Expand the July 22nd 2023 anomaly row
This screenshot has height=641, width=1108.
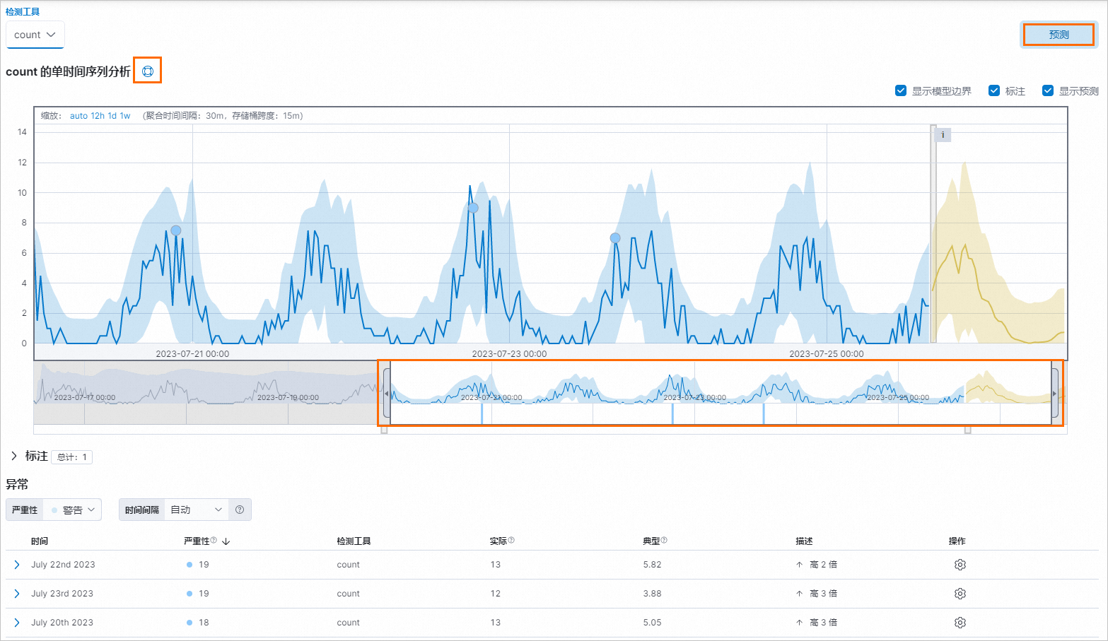click(17, 565)
